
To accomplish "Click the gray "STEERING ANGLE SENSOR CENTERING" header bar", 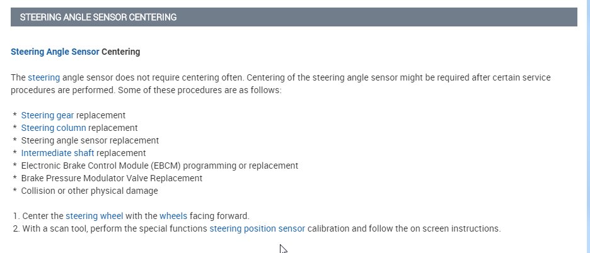I will pos(294,18).
